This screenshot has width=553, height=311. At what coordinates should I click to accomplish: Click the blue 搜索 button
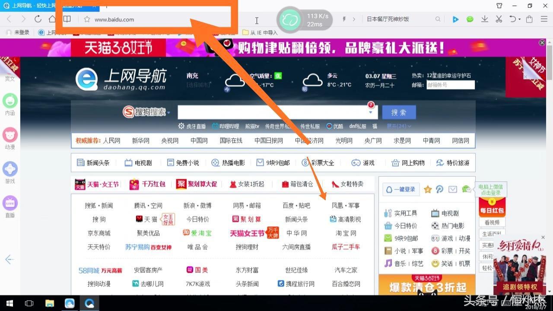399,112
